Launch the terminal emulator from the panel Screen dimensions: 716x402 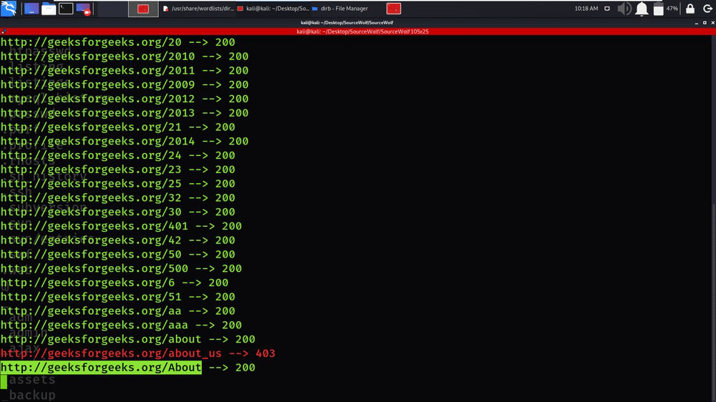coord(66,8)
